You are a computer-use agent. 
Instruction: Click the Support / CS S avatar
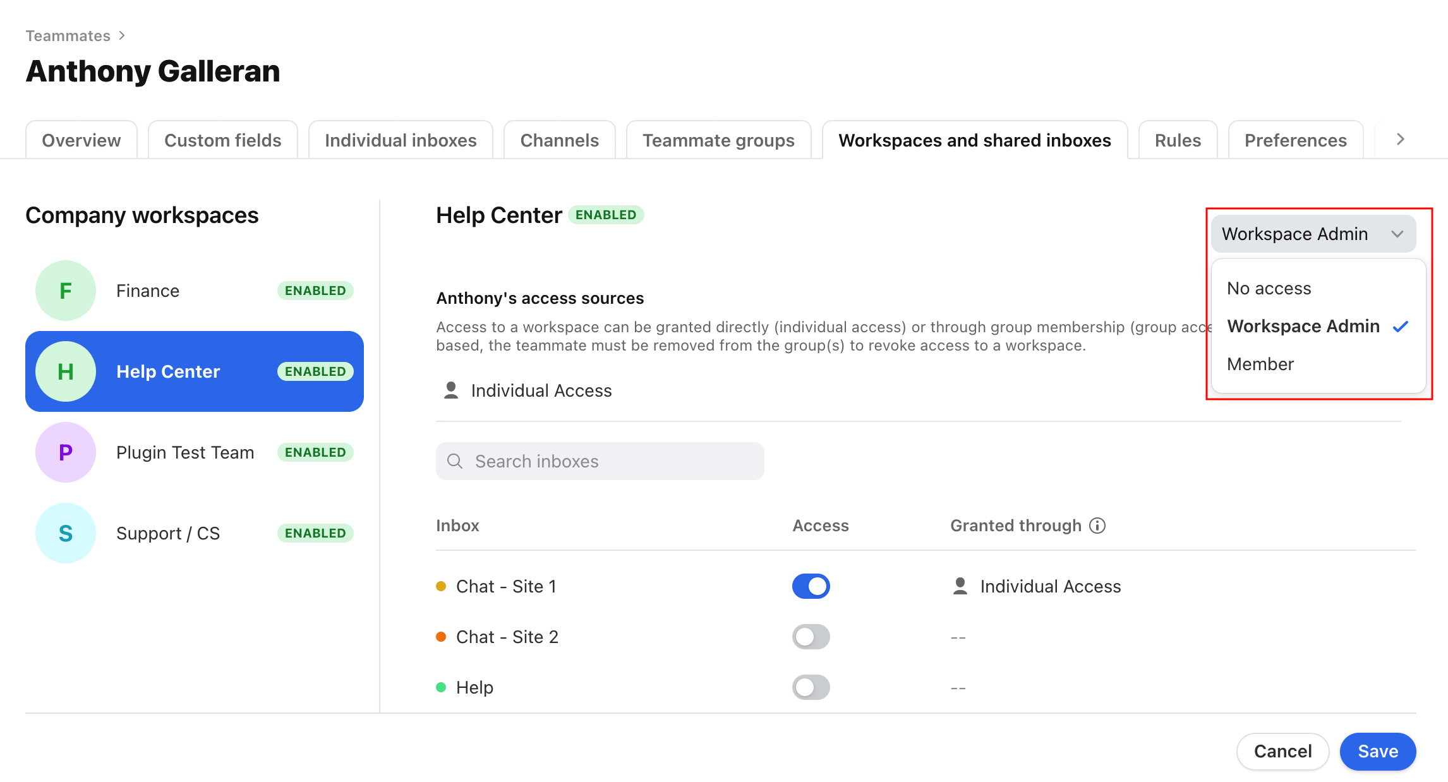click(x=66, y=533)
